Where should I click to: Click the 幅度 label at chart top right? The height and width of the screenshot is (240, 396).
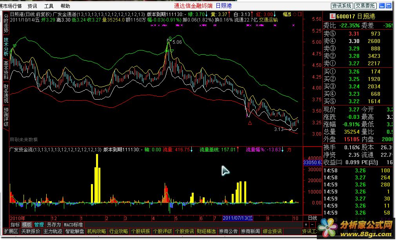(287, 14)
